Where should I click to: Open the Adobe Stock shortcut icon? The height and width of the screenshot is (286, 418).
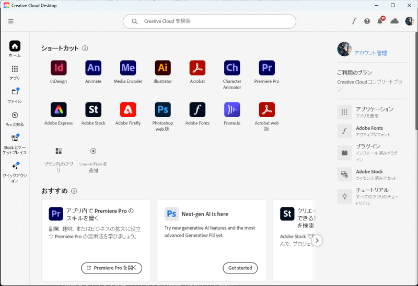coord(94,109)
